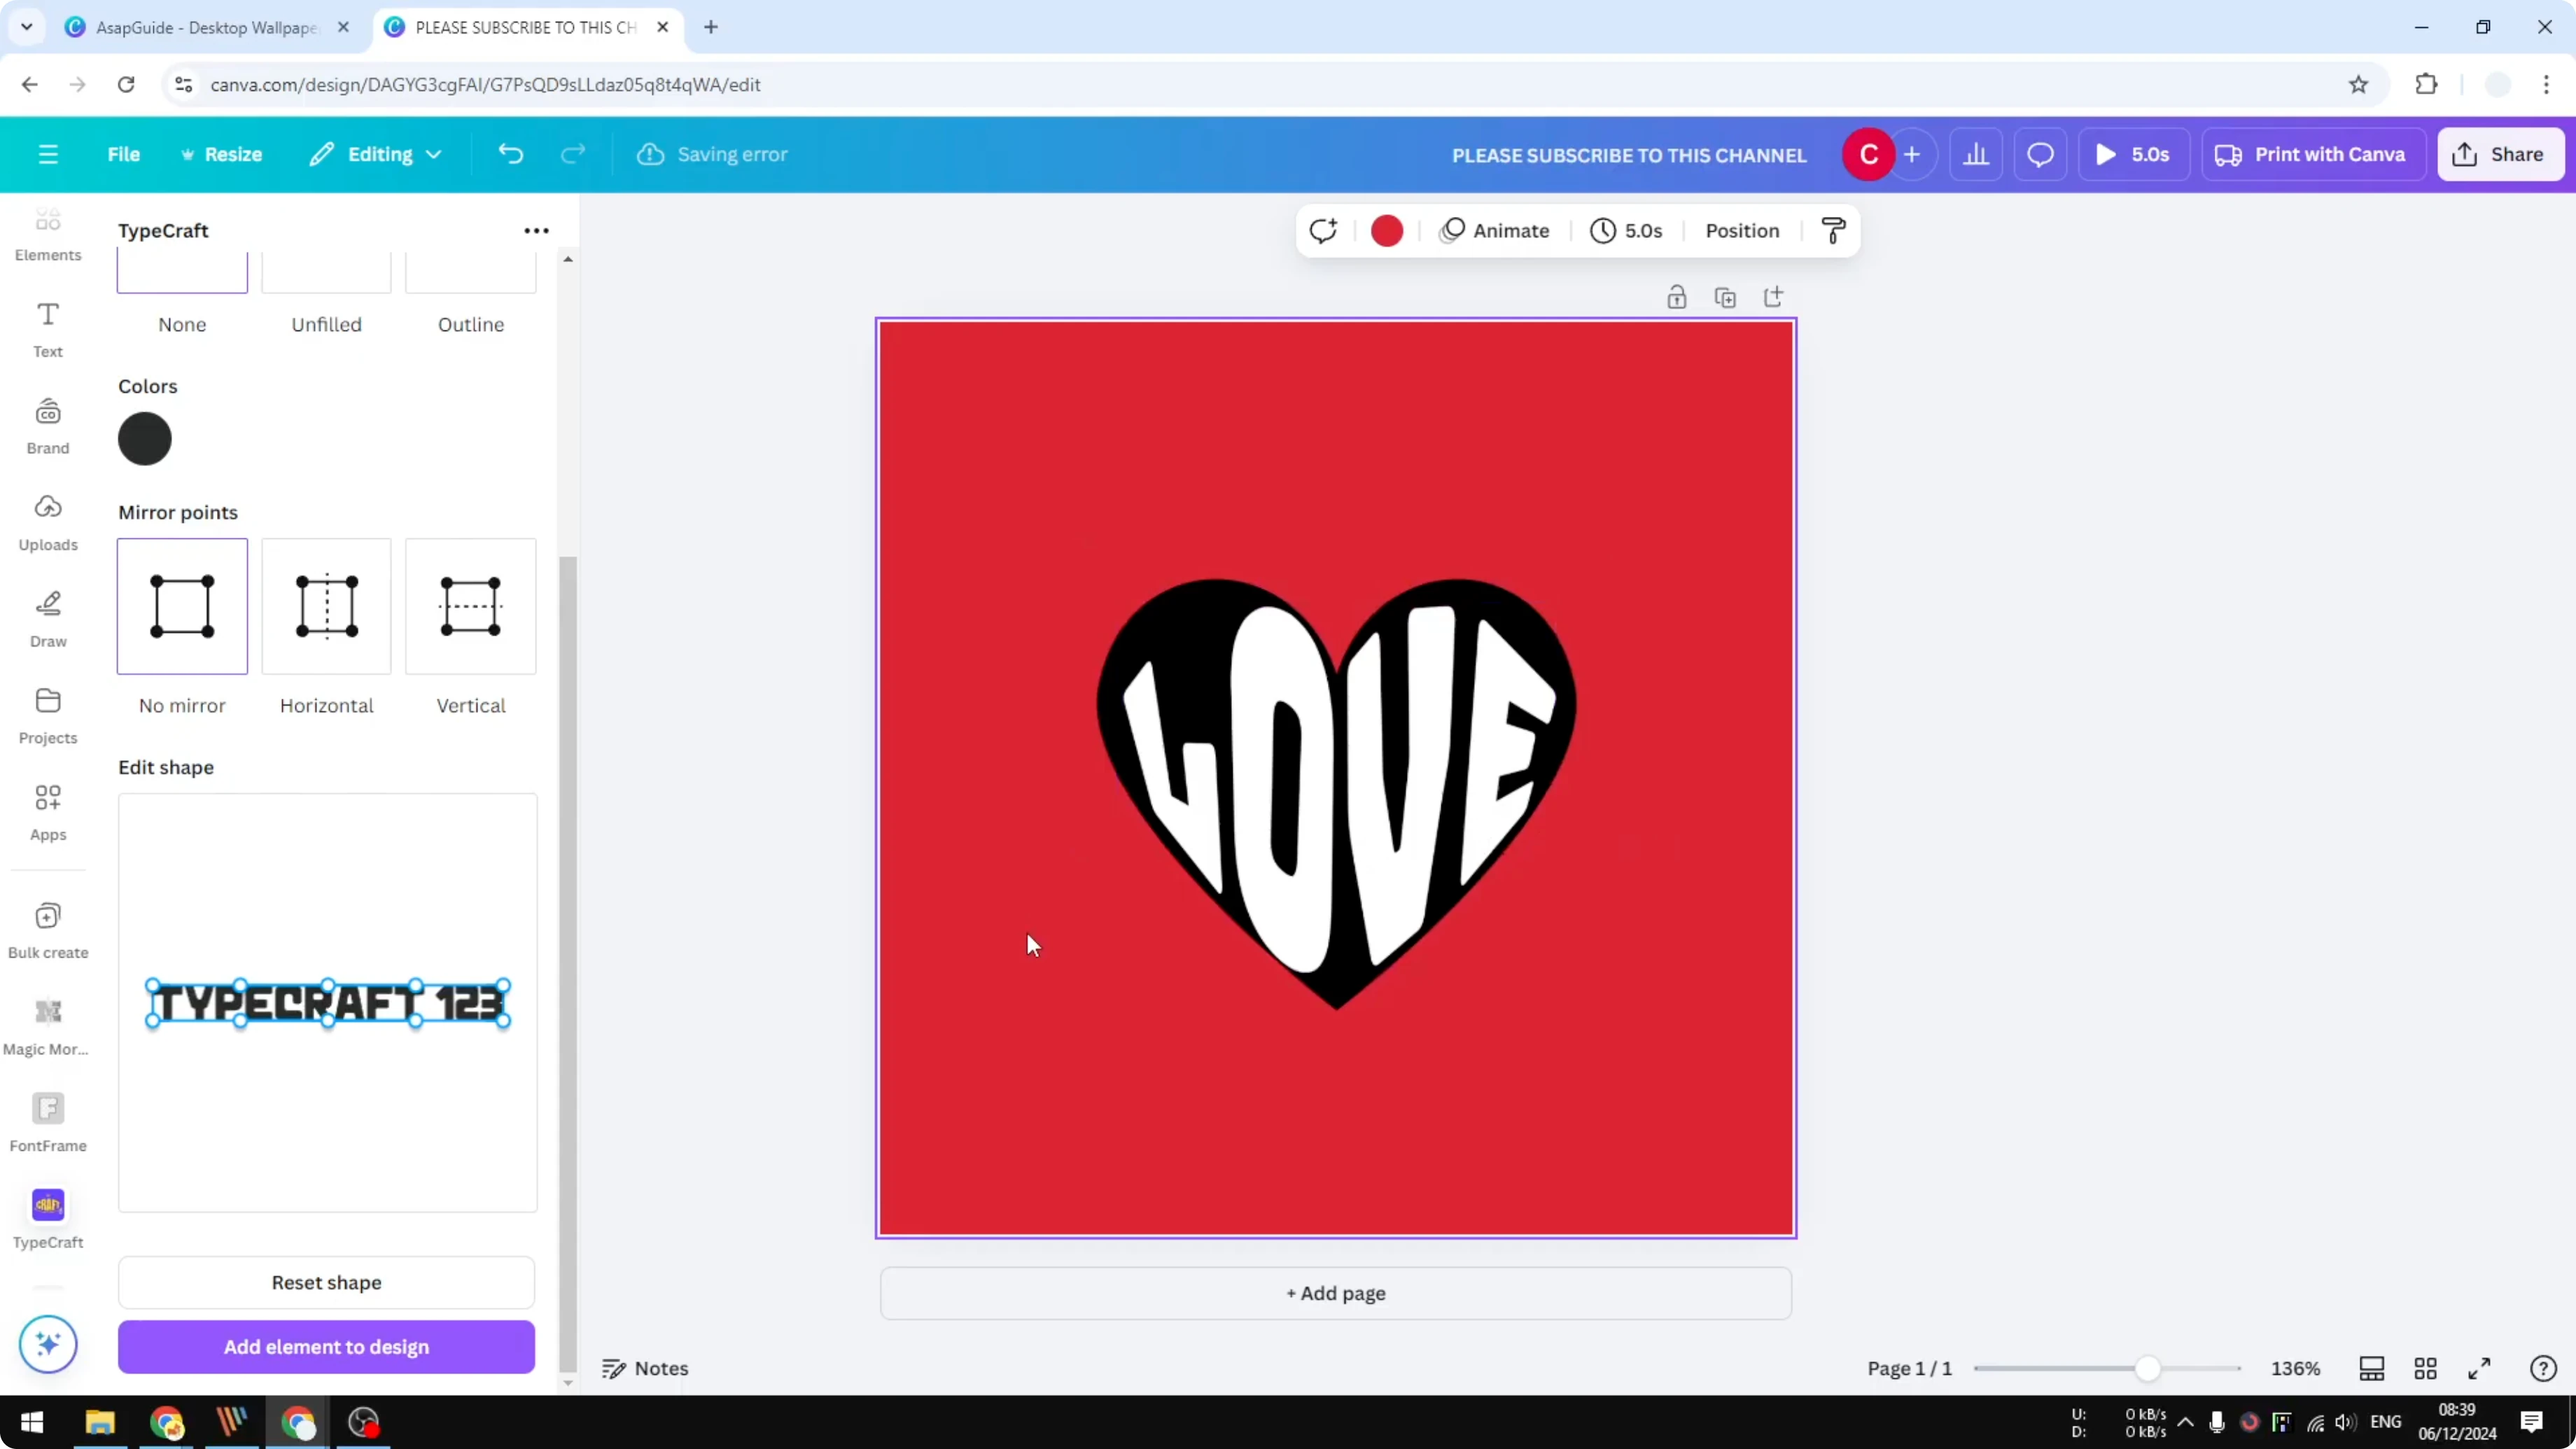Duplicate the current page

coord(1726,297)
